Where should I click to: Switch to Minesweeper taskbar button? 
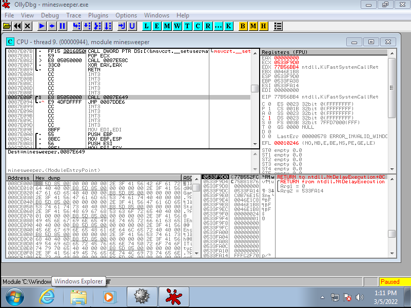pos(142,297)
